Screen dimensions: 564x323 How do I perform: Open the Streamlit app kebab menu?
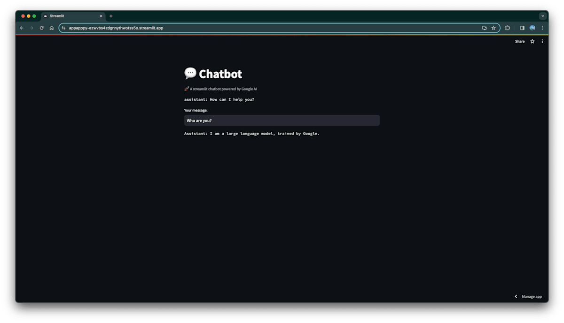542,41
